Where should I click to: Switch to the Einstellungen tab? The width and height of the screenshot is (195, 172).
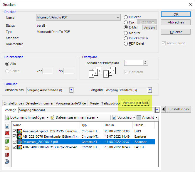point(14,103)
